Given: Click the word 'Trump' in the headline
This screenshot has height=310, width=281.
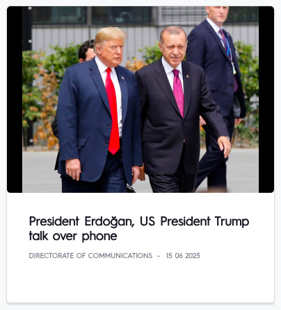Looking at the screenshot, I should coord(232,222).
